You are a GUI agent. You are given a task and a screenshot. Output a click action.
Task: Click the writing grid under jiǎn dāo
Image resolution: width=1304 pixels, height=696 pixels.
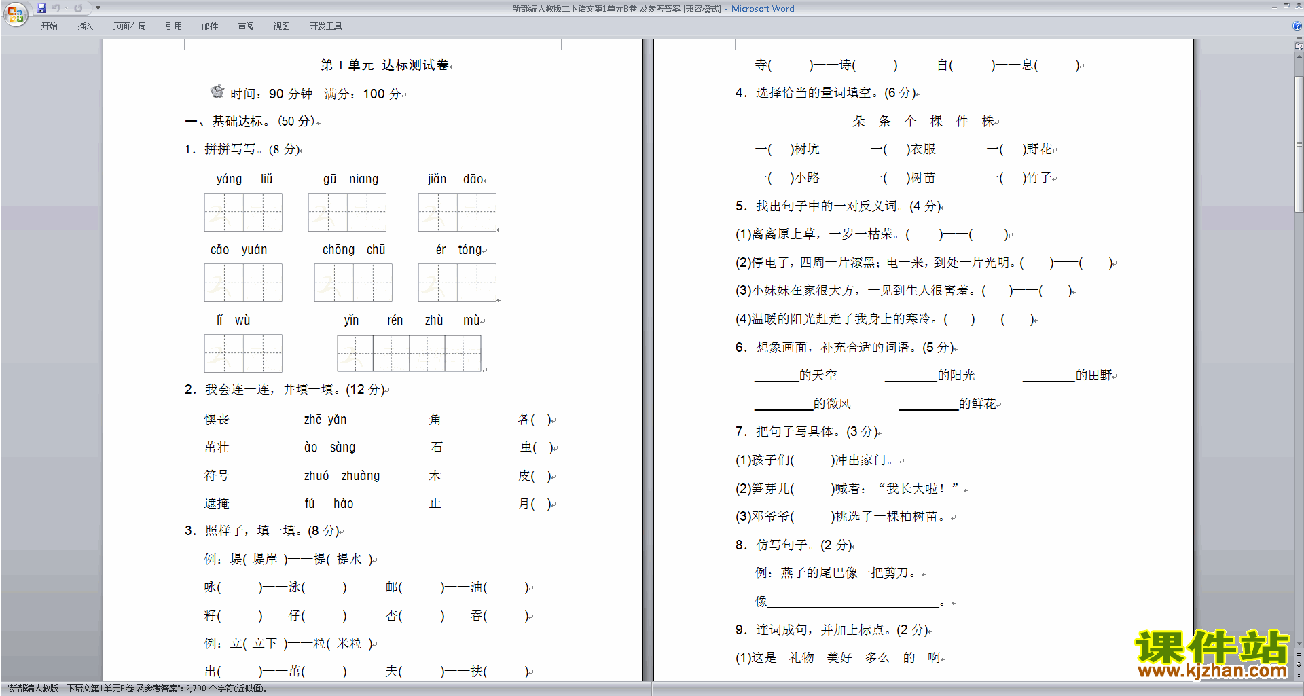(x=457, y=212)
